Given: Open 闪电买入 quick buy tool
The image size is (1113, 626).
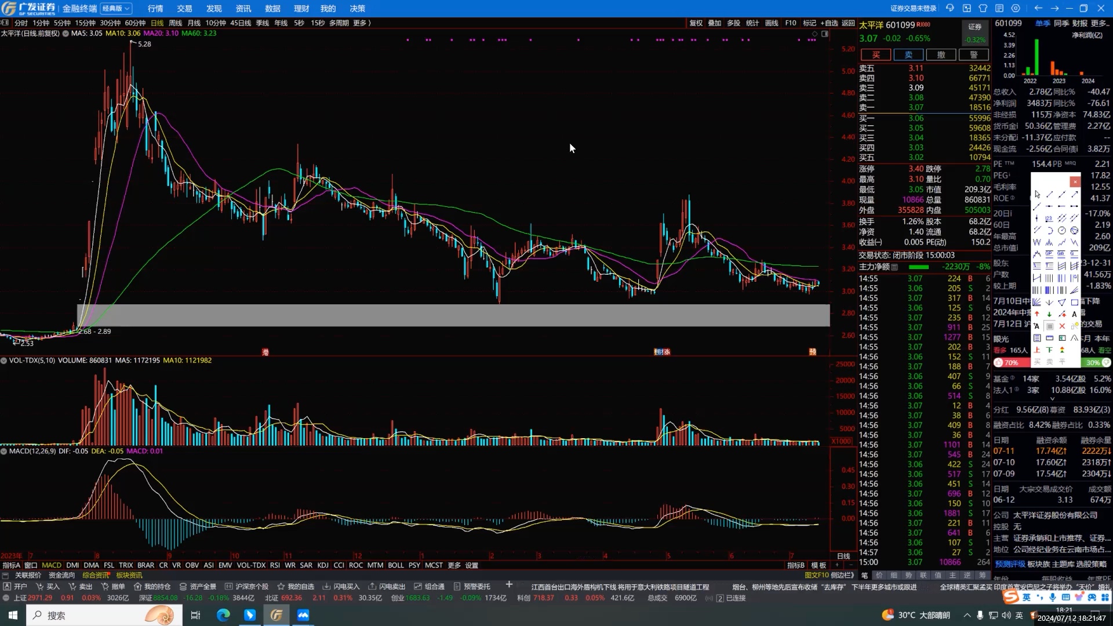Looking at the screenshot, I should [x=341, y=587].
